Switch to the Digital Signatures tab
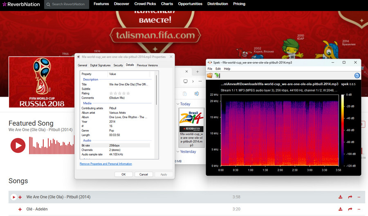The width and height of the screenshot is (368, 216). coord(100,65)
